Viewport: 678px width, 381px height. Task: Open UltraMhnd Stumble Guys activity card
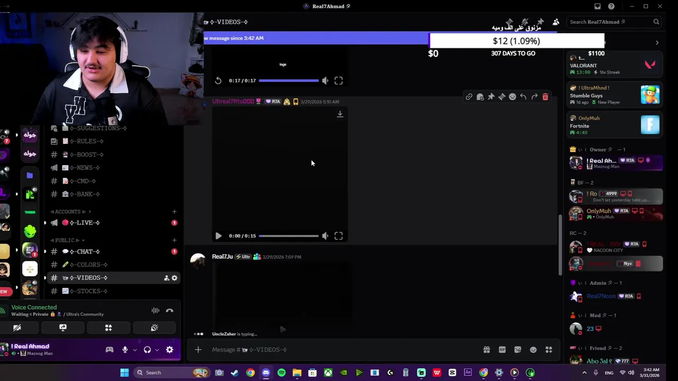point(615,95)
